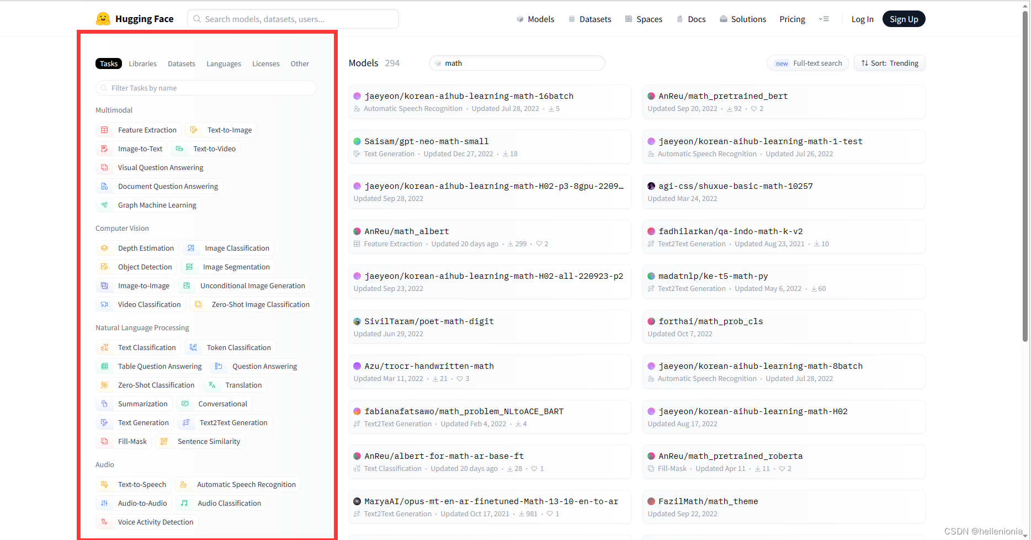Click the top search models field
This screenshot has height=540, width=1031.
tap(293, 19)
